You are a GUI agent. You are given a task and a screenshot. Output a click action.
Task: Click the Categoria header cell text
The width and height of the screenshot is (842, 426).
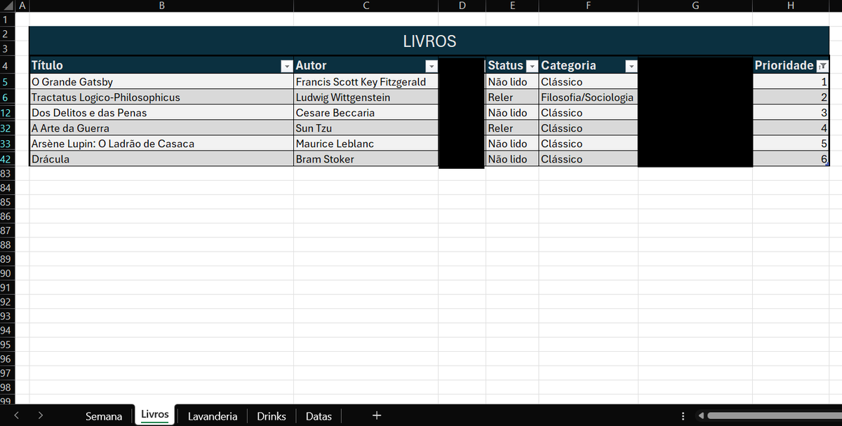click(x=568, y=65)
